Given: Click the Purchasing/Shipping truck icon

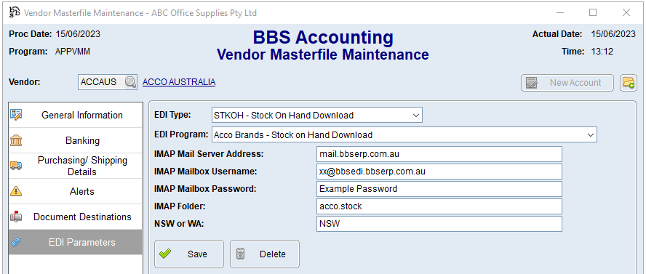Looking at the screenshot, I should coord(16,166).
